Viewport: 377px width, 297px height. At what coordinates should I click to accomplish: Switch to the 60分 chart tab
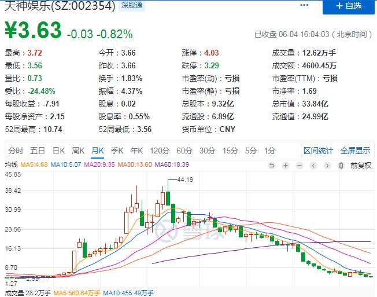(184, 151)
